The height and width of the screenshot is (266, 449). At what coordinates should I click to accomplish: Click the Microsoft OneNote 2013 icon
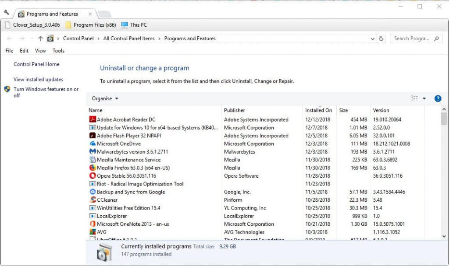click(x=93, y=224)
